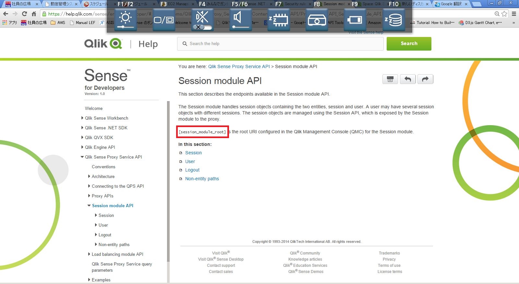The width and height of the screenshot is (519, 284).
Task: Reload the current page
Action: (24, 14)
